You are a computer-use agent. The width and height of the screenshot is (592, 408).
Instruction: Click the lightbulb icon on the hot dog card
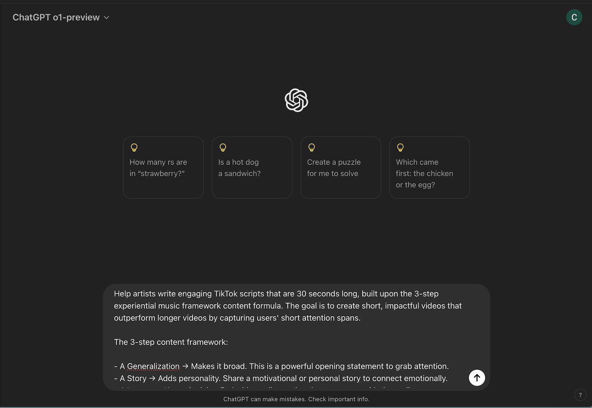(223, 147)
